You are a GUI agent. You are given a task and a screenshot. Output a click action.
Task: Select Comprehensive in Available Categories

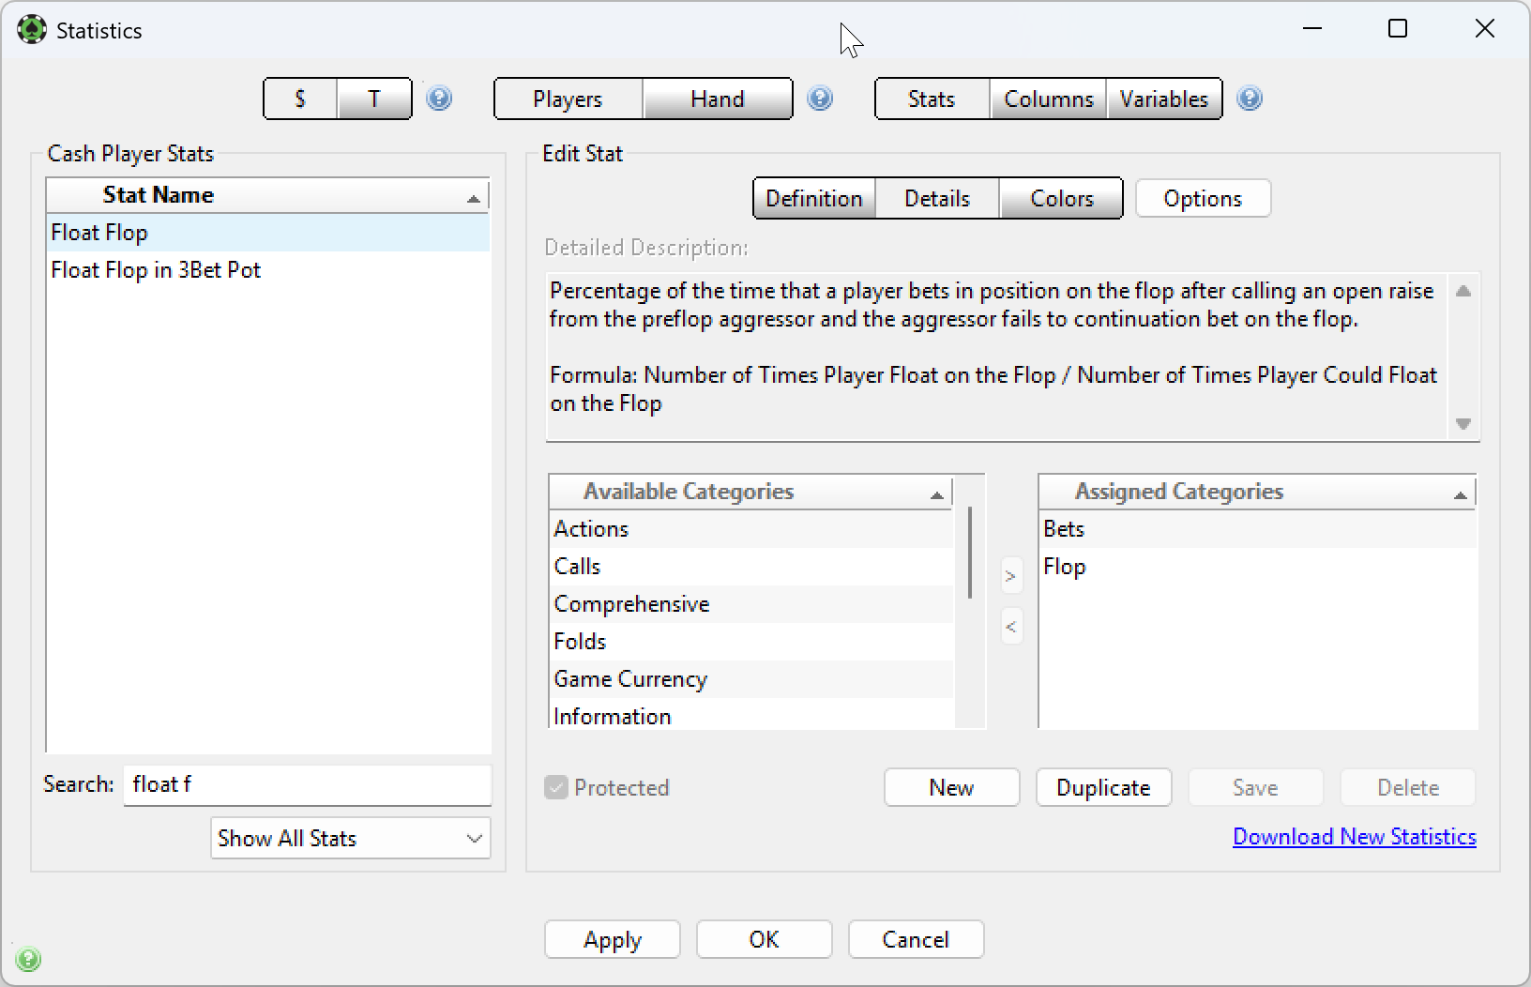750,604
